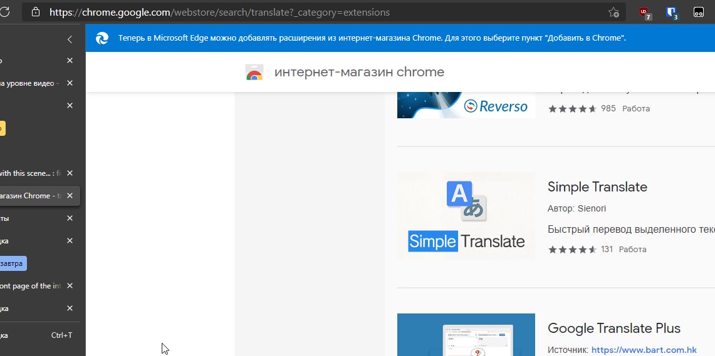Click the 'Автор: Sienori' text
The width and height of the screenshot is (715, 356).
[577, 208]
